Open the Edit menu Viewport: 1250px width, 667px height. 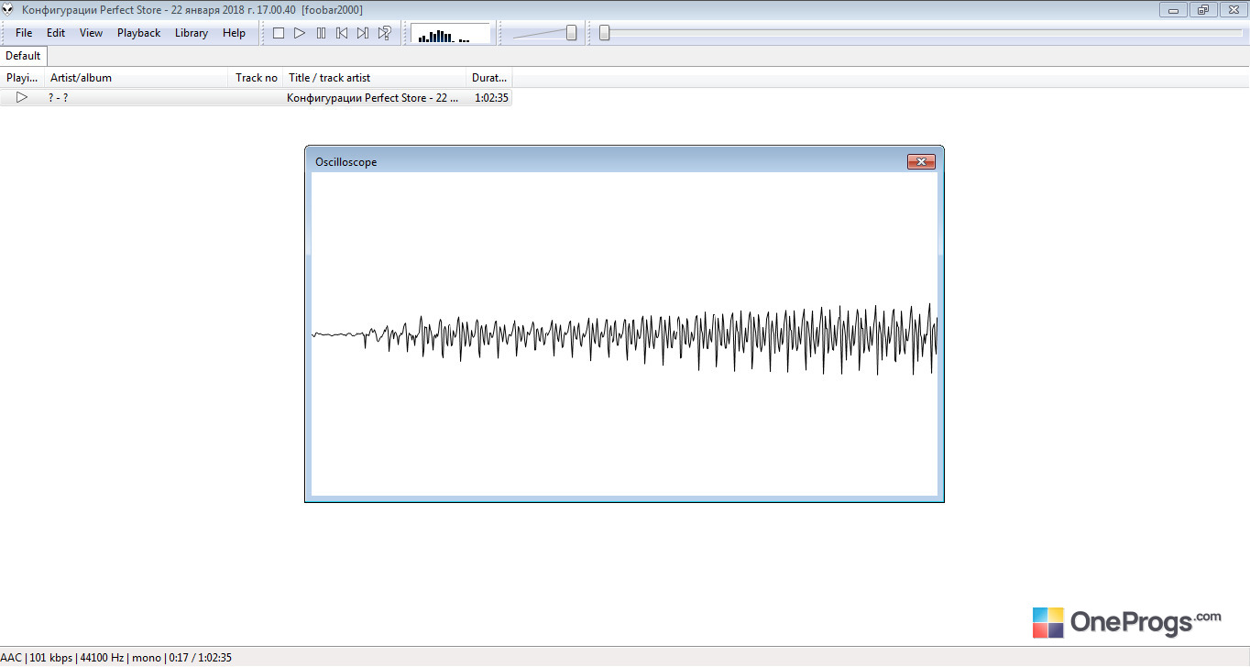coord(56,33)
